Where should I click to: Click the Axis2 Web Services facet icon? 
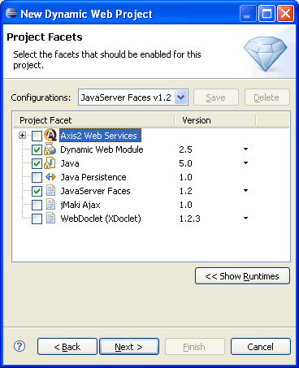(x=50, y=135)
